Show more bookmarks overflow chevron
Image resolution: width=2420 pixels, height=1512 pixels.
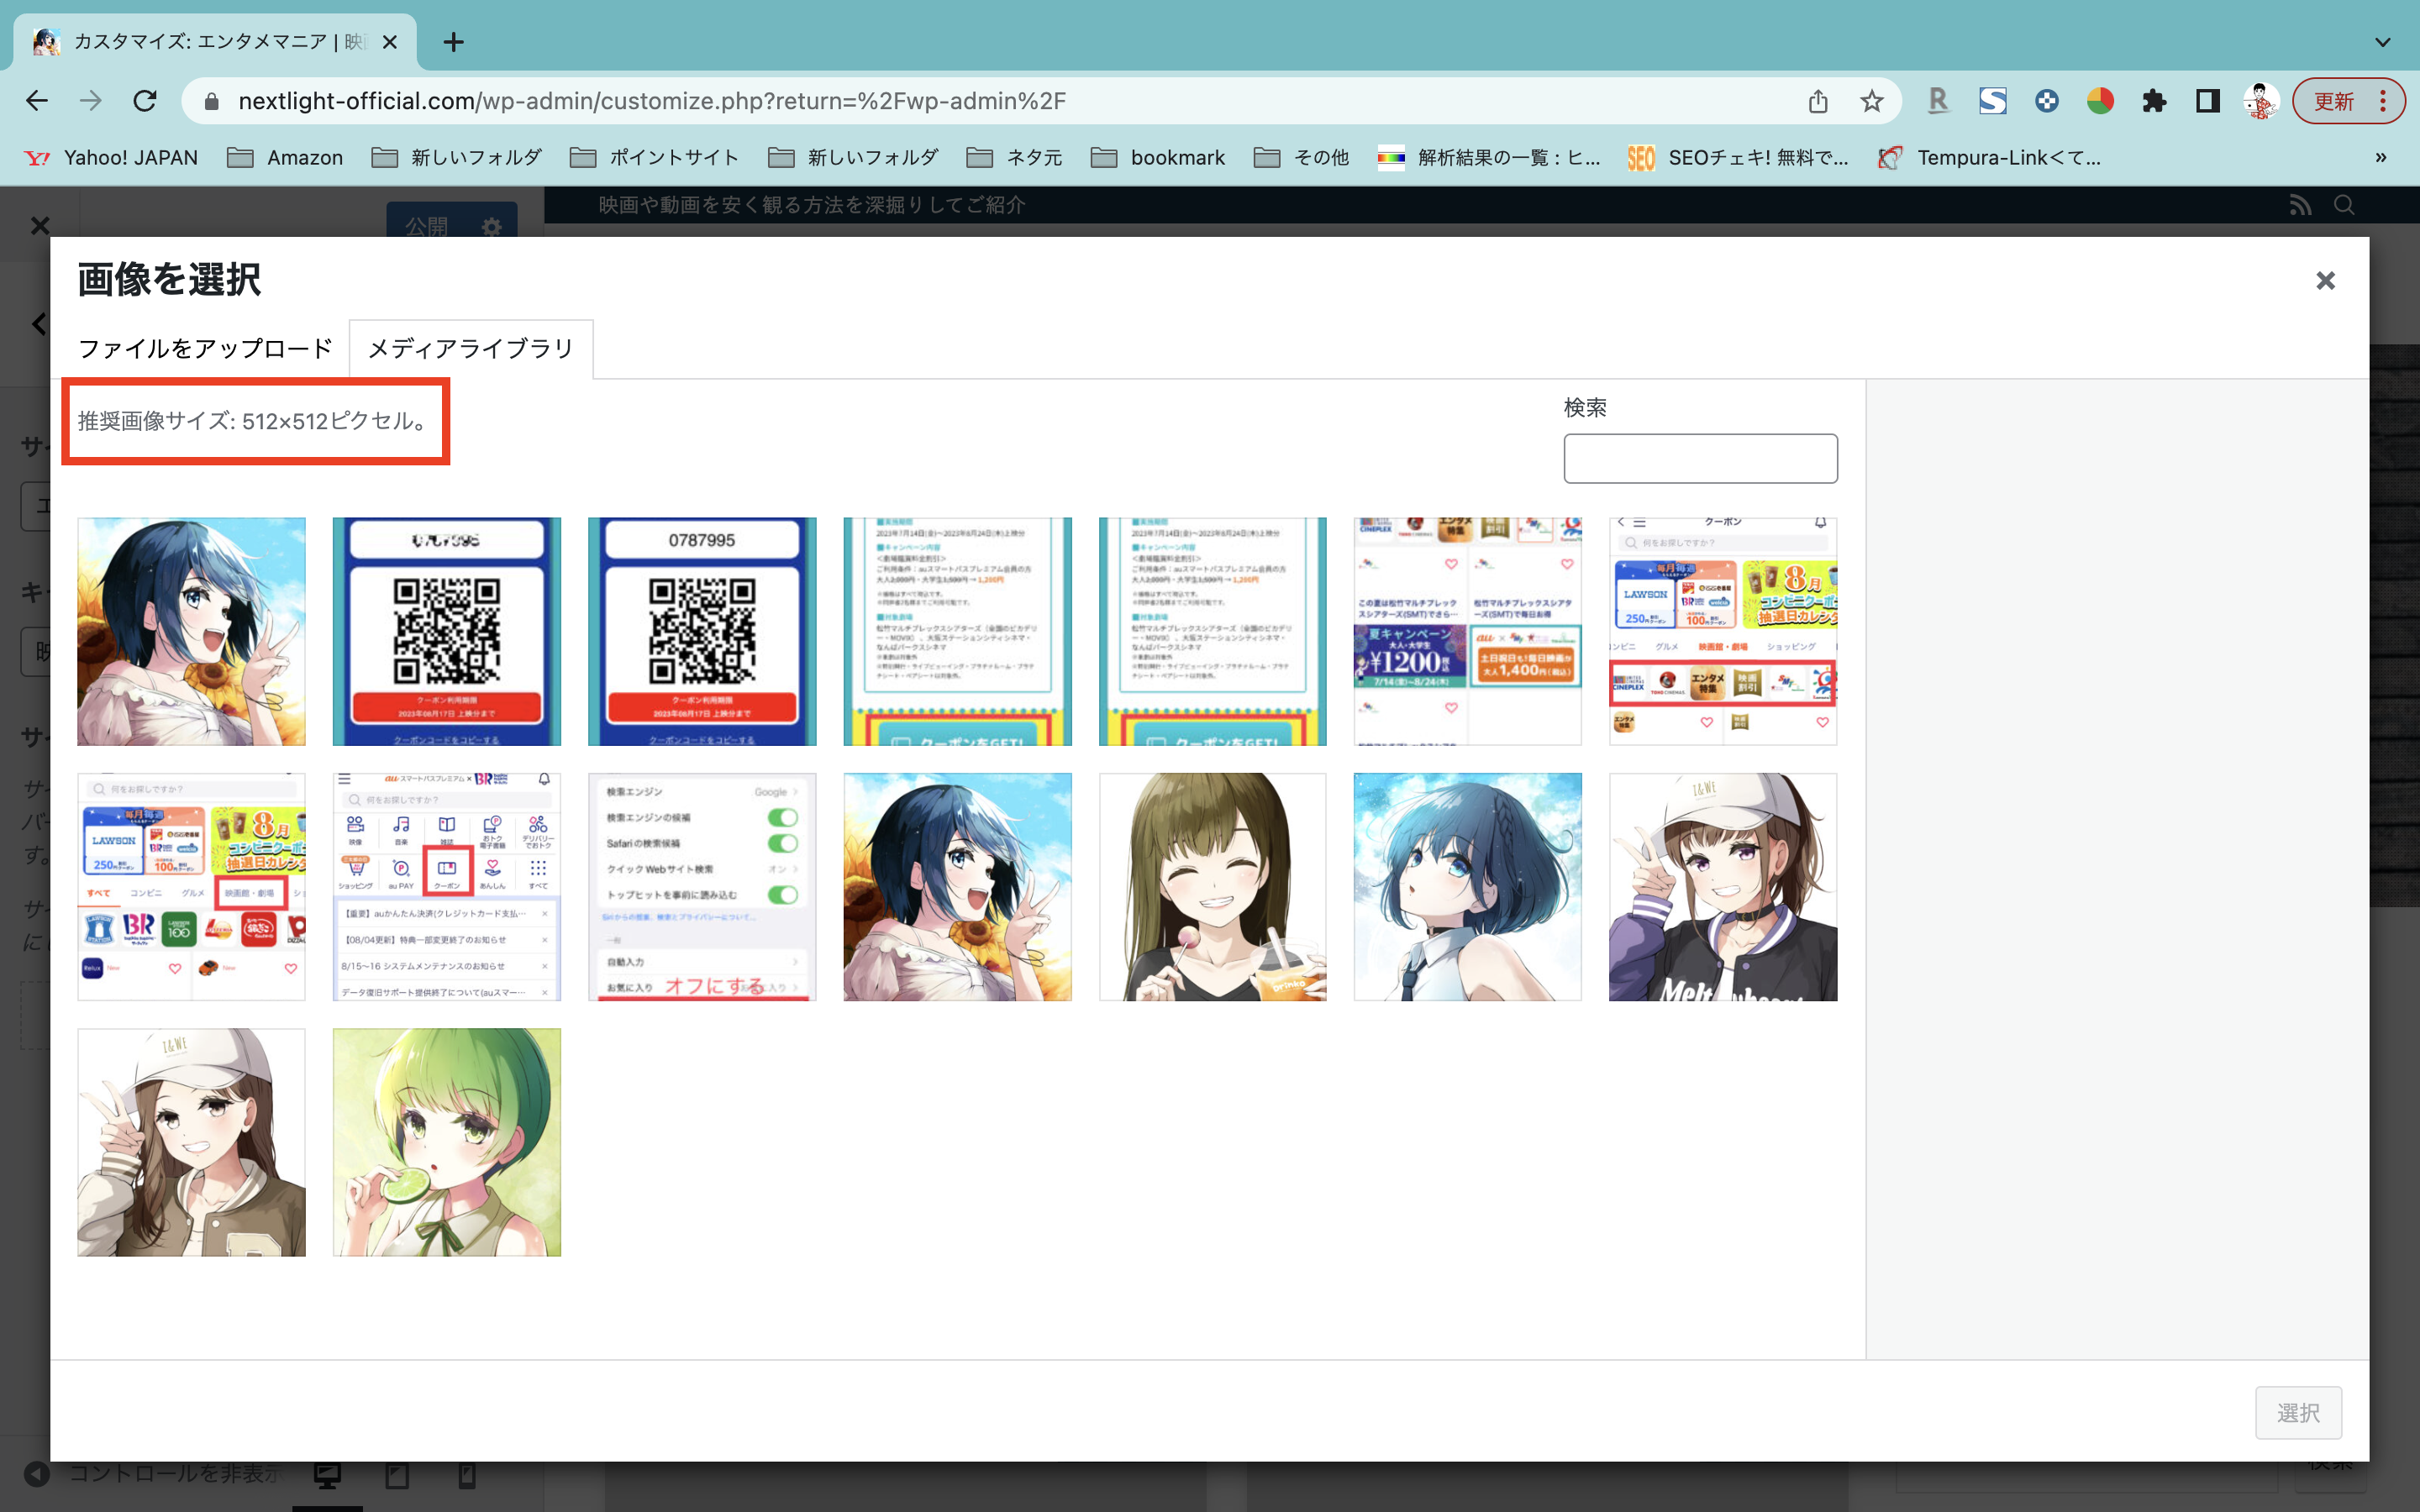pyautogui.click(x=2381, y=157)
